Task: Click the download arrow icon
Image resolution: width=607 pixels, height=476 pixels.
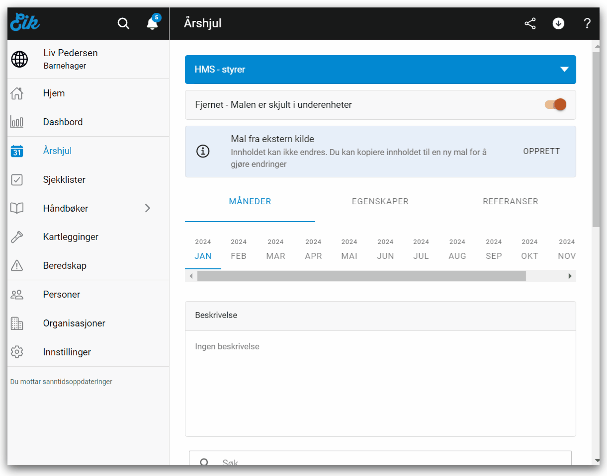Action: pos(558,23)
